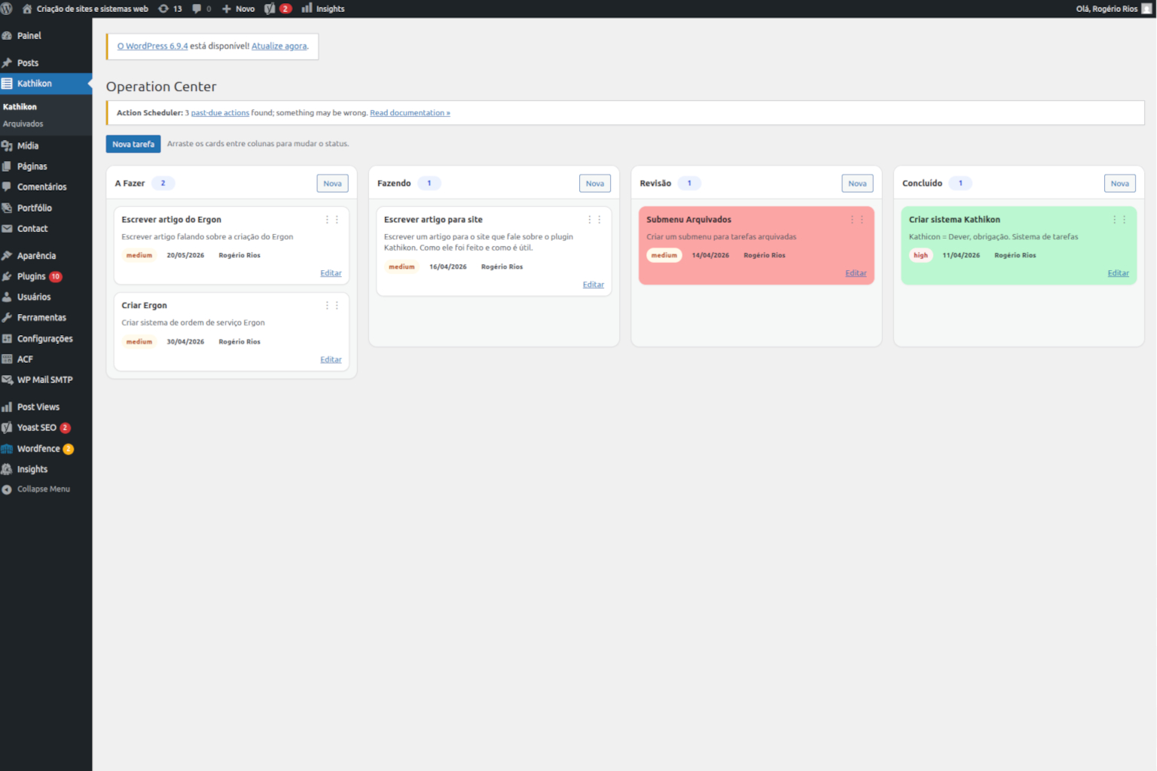Select the Kathikon submenu entry
The width and height of the screenshot is (1157, 771).
click(x=20, y=107)
